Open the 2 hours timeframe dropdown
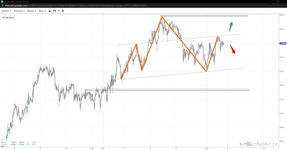287x150 pixels. coord(6,11)
